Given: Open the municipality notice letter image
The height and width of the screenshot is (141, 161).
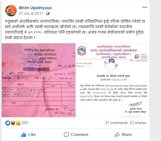Looking at the screenshot, I should coord(113,80).
